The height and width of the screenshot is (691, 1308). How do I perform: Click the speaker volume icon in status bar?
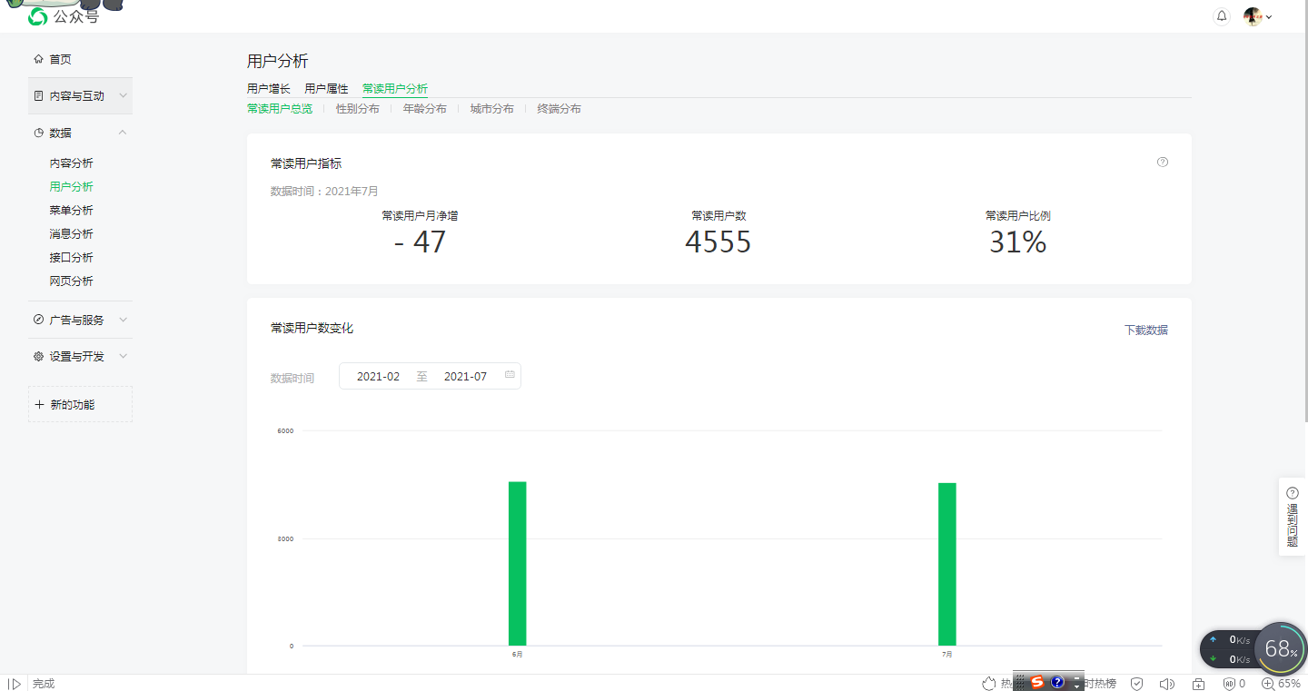click(1167, 683)
